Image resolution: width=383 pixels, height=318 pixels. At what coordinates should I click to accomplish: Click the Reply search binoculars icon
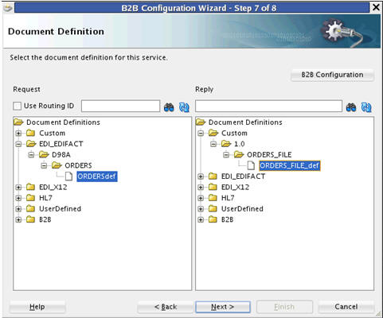tap(351, 107)
